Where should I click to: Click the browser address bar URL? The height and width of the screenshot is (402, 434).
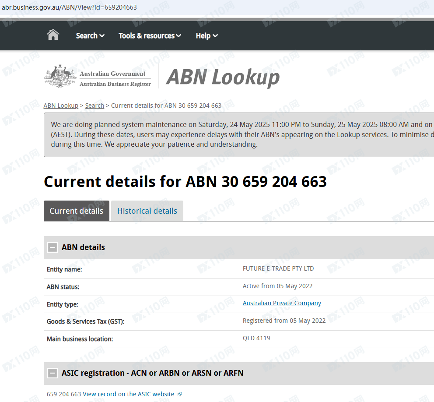69,7
